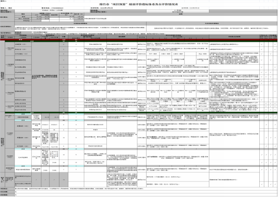Select the bottom-right checkmark cell of the table

coord(275,184)
